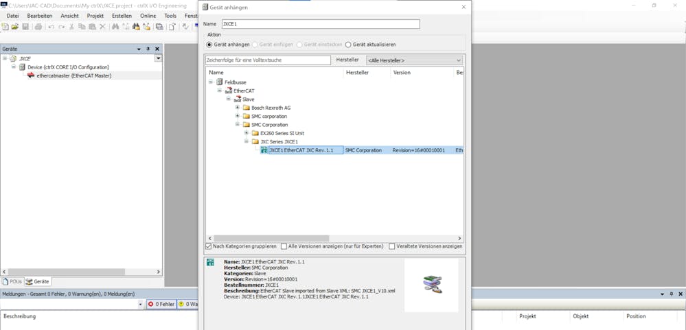
Task: Click the Save toolbar icon
Action: coord(25,27)
